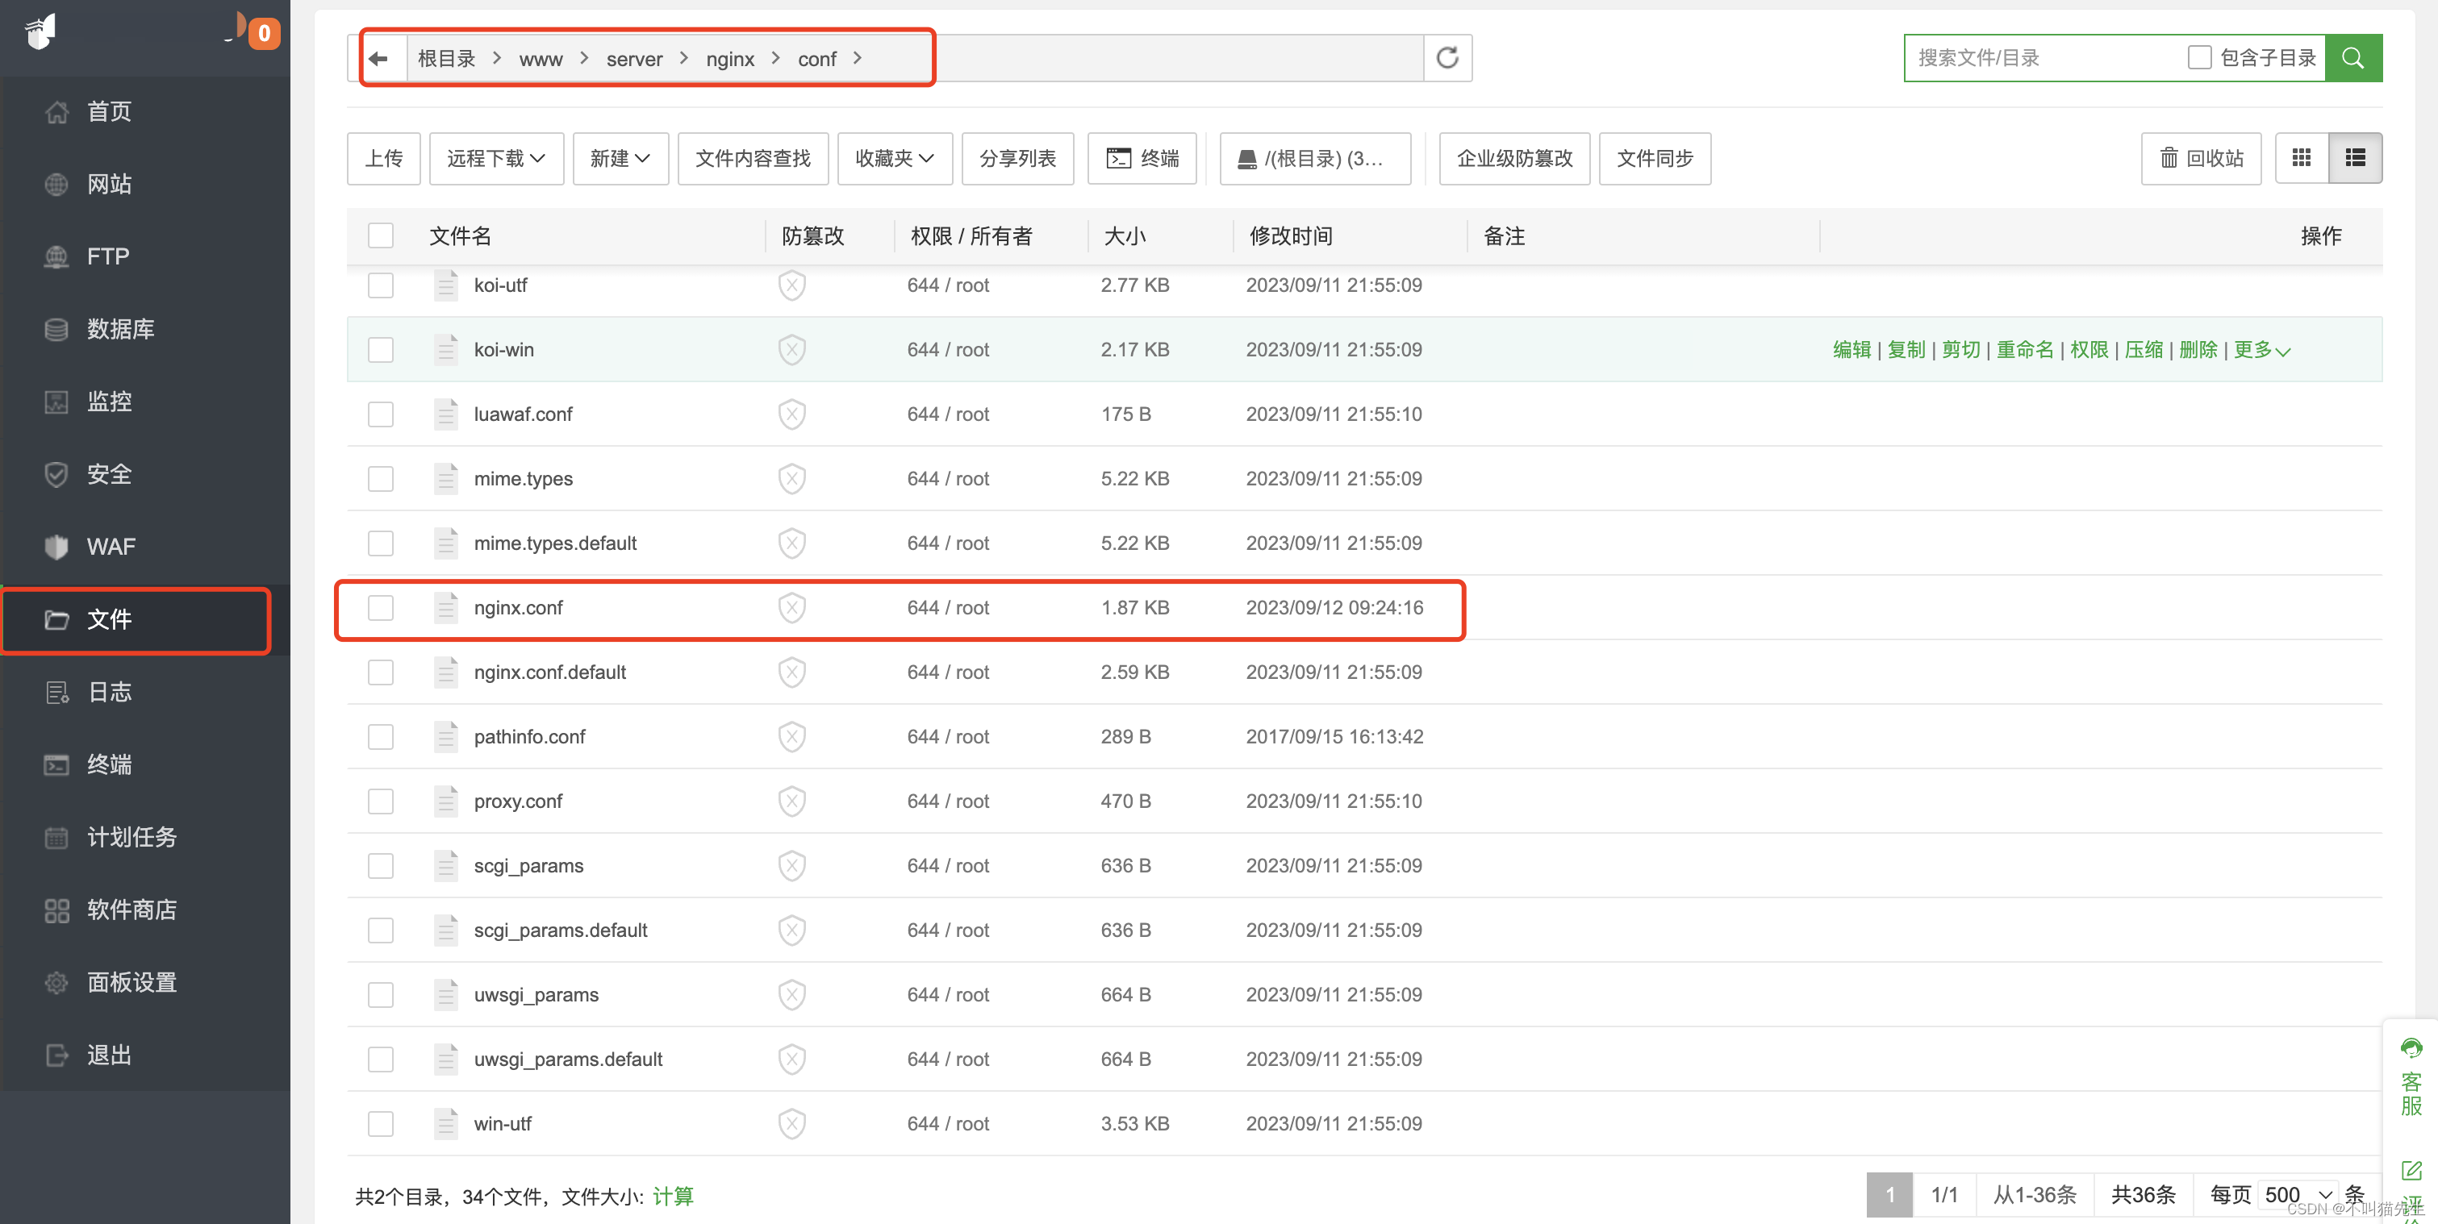Switch to list view

(x=2356, y=158)
